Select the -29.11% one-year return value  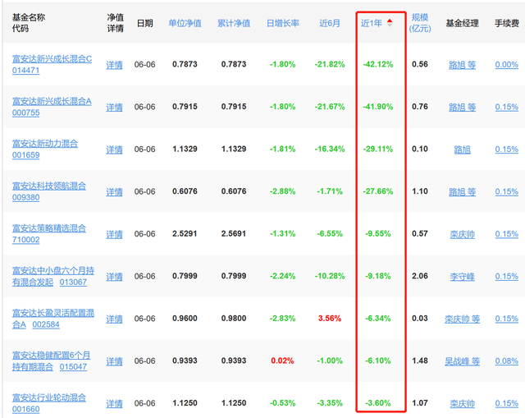tap(378, 149)
